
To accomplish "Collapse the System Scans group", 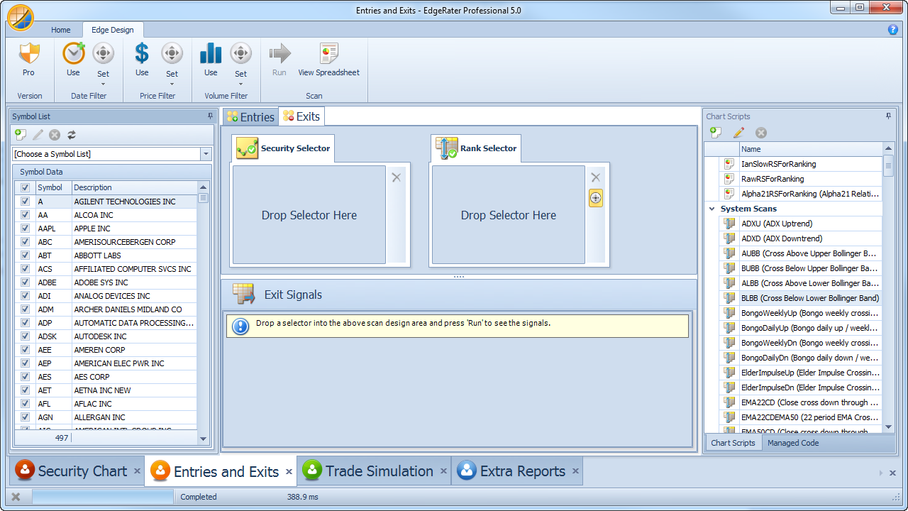I will [712, 209].
